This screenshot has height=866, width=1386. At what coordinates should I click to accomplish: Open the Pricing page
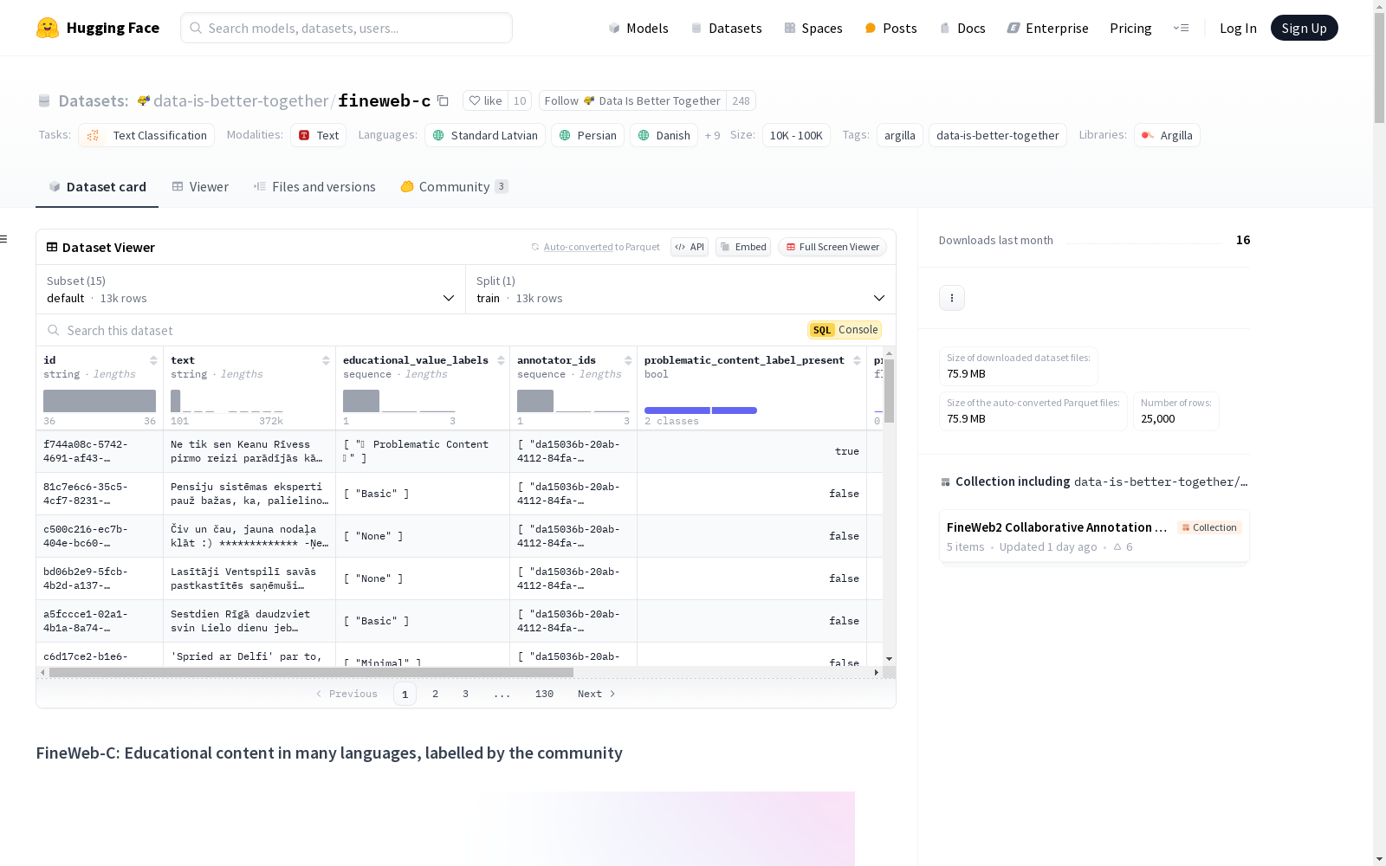[x=1130, y=28]
